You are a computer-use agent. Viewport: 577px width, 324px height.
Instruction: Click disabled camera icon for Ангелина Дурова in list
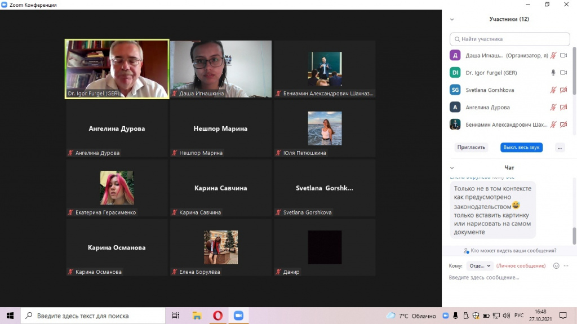click(x=563, y=108)
